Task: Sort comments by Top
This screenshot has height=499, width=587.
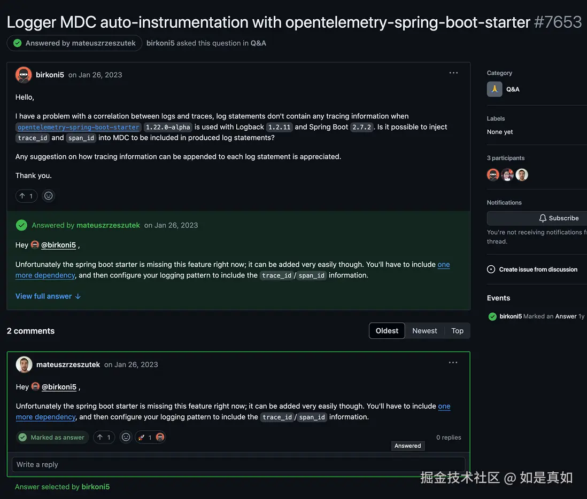Action: click(457, 331)
